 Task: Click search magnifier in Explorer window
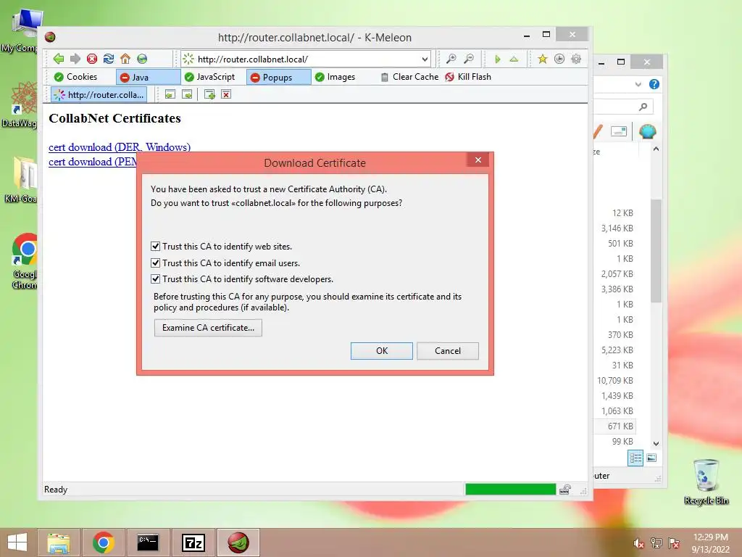point(643,107)
